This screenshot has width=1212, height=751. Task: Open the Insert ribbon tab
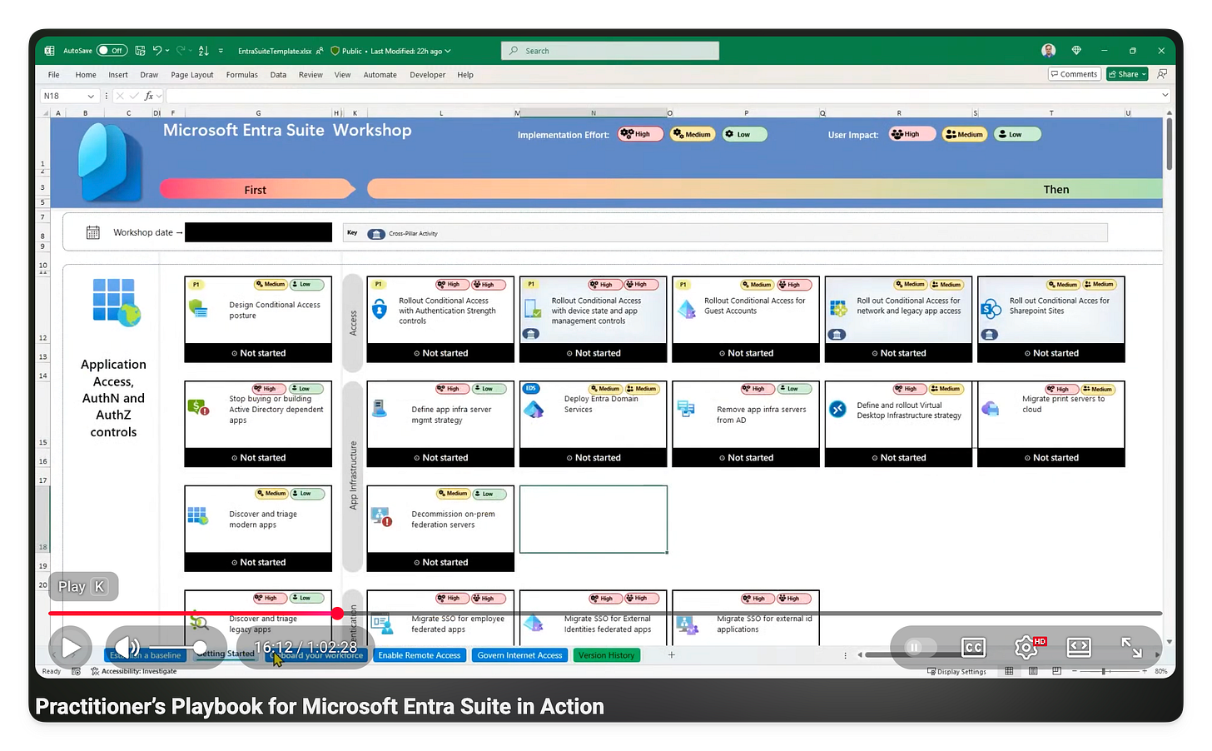tap(118, 75)
